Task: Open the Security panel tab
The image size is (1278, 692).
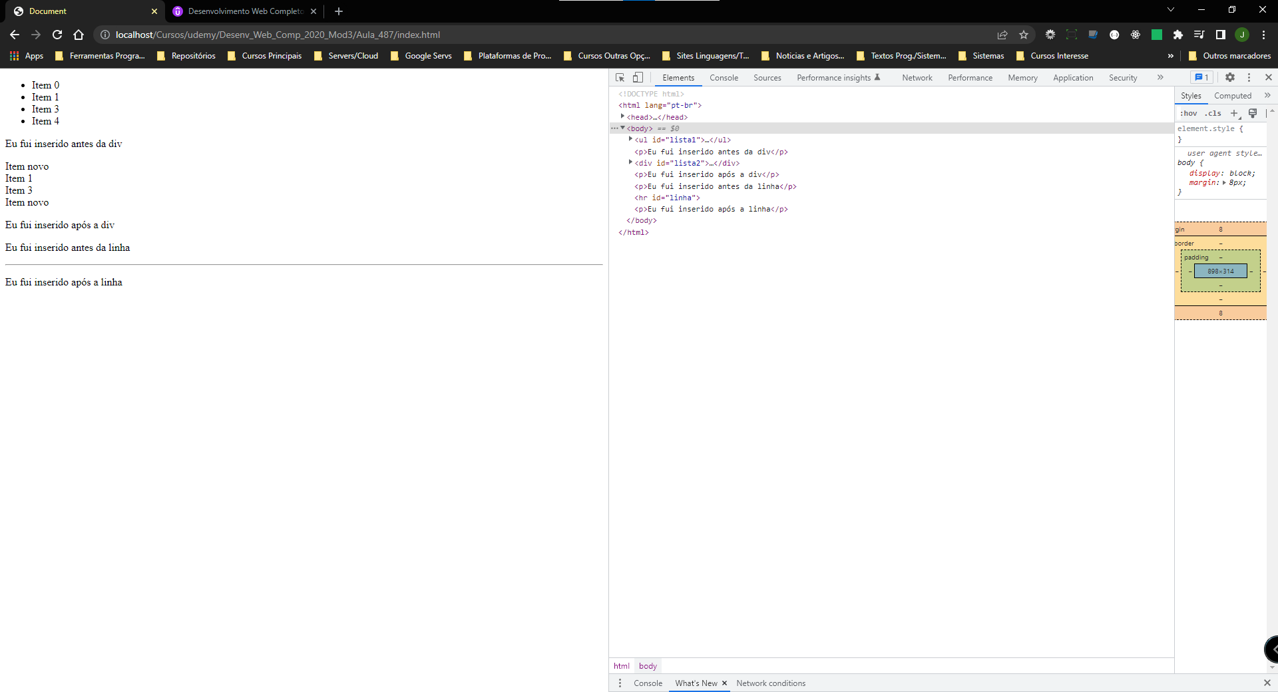Action: pyautogui.click(x=1123, y=78)
